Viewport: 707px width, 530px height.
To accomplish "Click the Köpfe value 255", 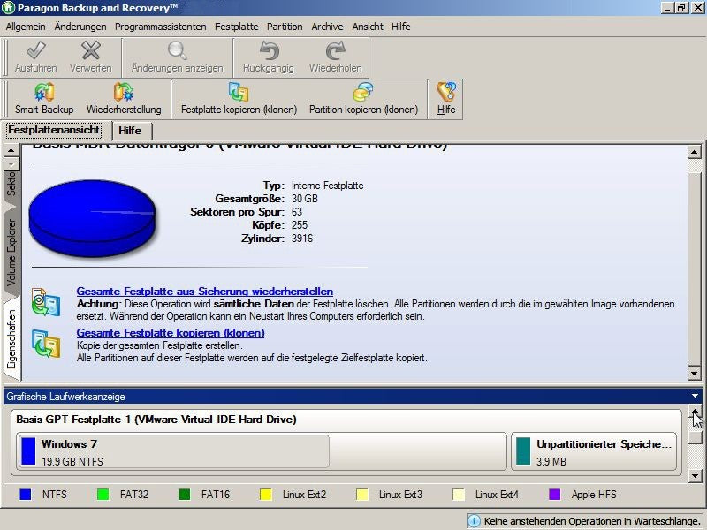I will (x=300, y=225).
